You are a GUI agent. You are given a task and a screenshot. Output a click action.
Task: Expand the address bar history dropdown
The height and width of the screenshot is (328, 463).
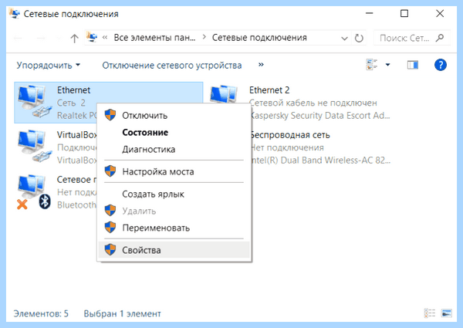[x=344, y=38]
